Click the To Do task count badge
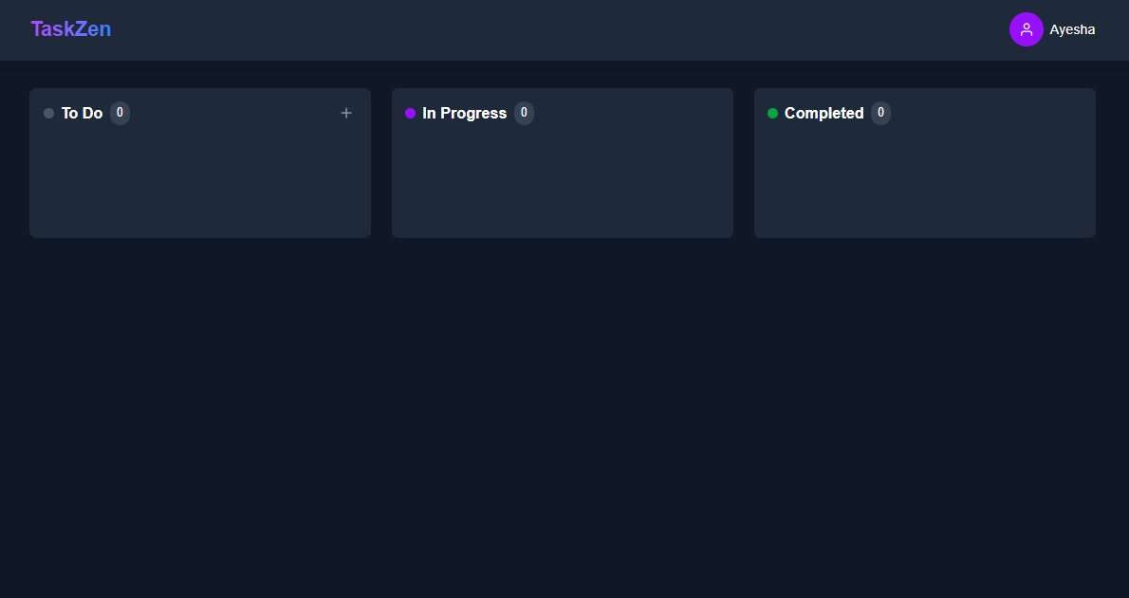The width and height of the screenshot is (1129, 598). point(120,113)
